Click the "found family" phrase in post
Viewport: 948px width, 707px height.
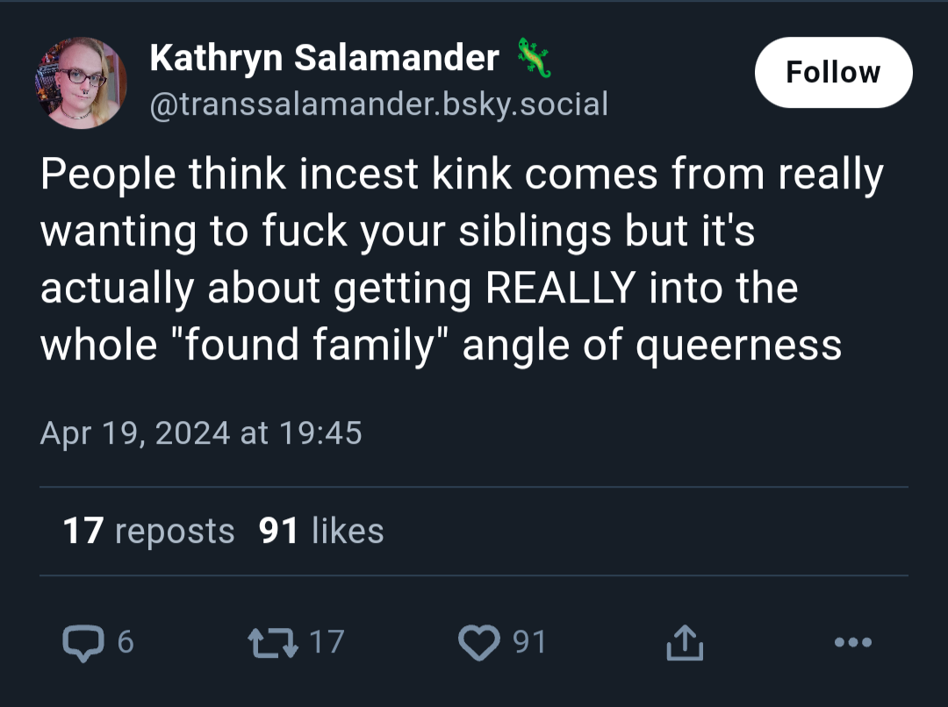[x=312, y=345]
